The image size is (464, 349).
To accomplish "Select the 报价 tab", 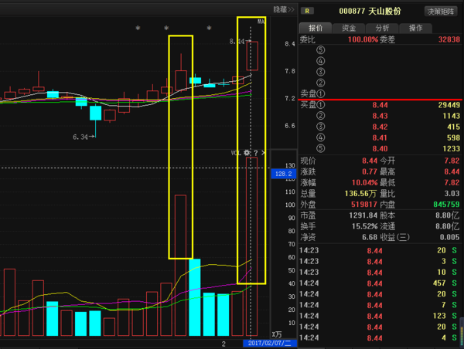I will [316, 28].
